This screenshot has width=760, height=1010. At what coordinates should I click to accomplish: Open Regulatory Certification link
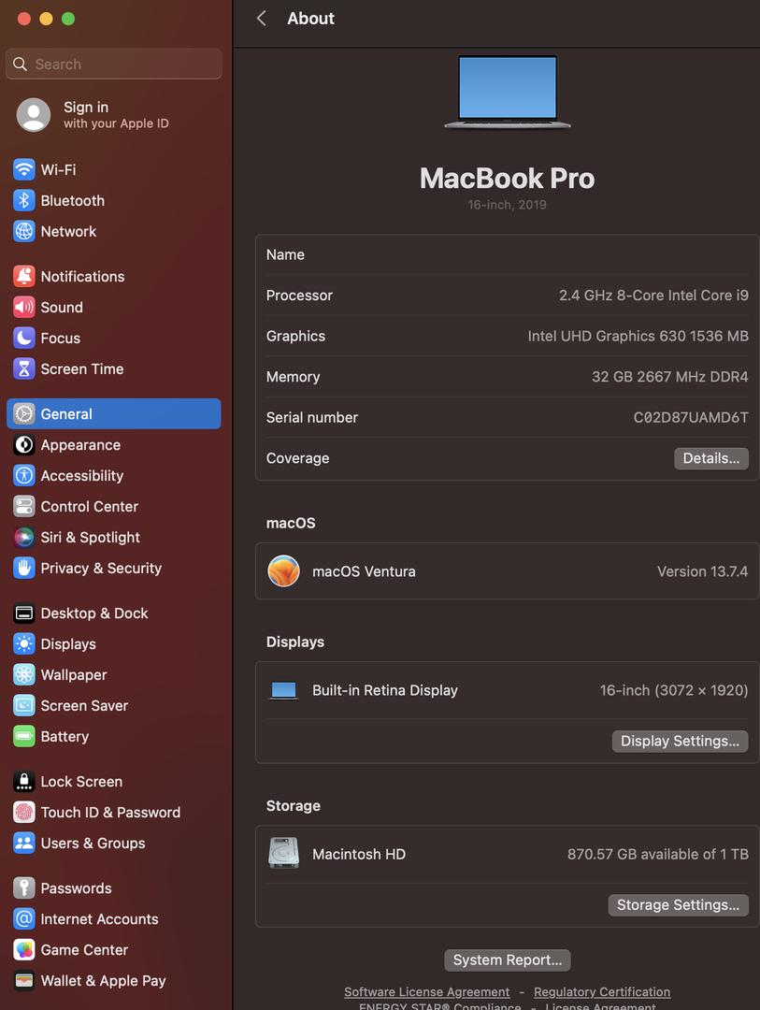tap(602, 992)
